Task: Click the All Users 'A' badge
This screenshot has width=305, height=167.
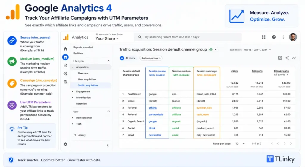Action: (122, 58)
